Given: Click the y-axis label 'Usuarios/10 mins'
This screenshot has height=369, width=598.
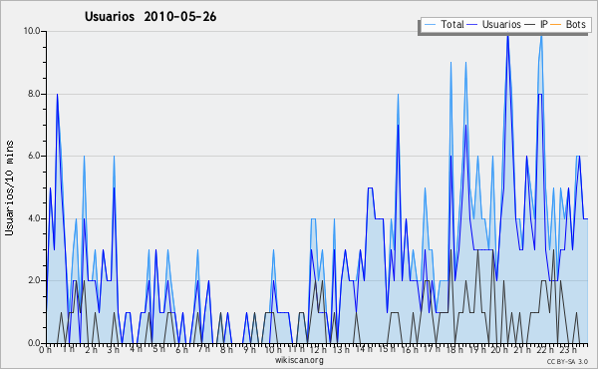Looking at the screenshot, I should coord(9,187).
